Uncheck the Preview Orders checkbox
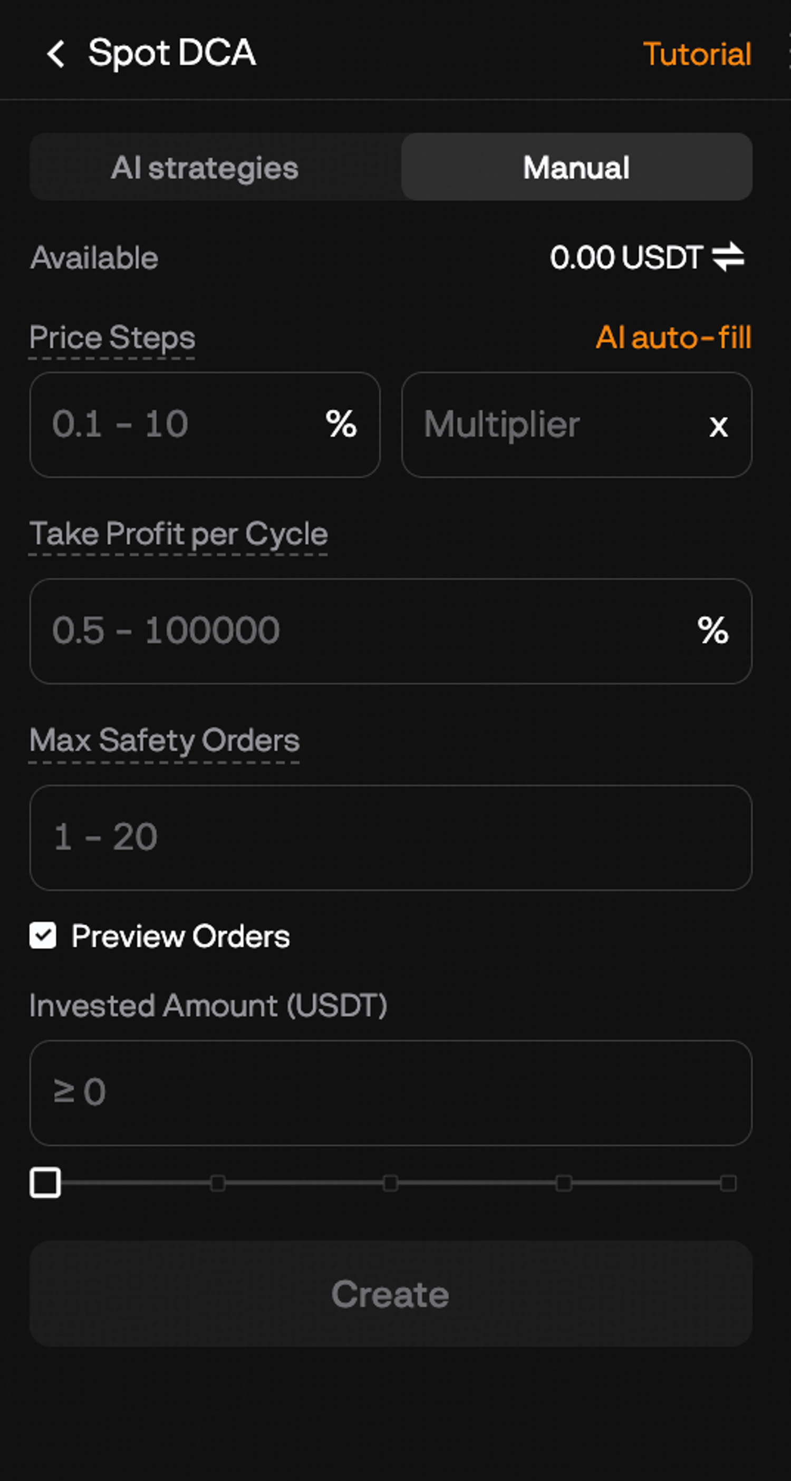The height and width of the screenshot is (1481, 791). (43, 935)
